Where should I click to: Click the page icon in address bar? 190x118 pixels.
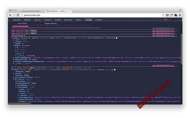[22, 15]
